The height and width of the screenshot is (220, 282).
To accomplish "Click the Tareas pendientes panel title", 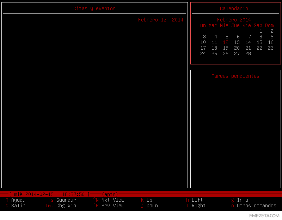I will [235, 76].
